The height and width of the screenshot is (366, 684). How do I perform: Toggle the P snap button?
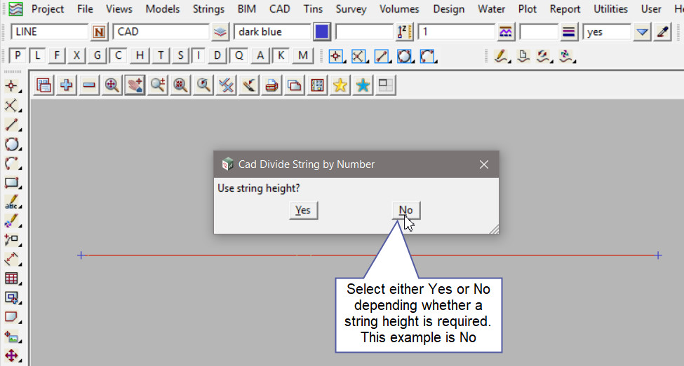tap(18, 56)
